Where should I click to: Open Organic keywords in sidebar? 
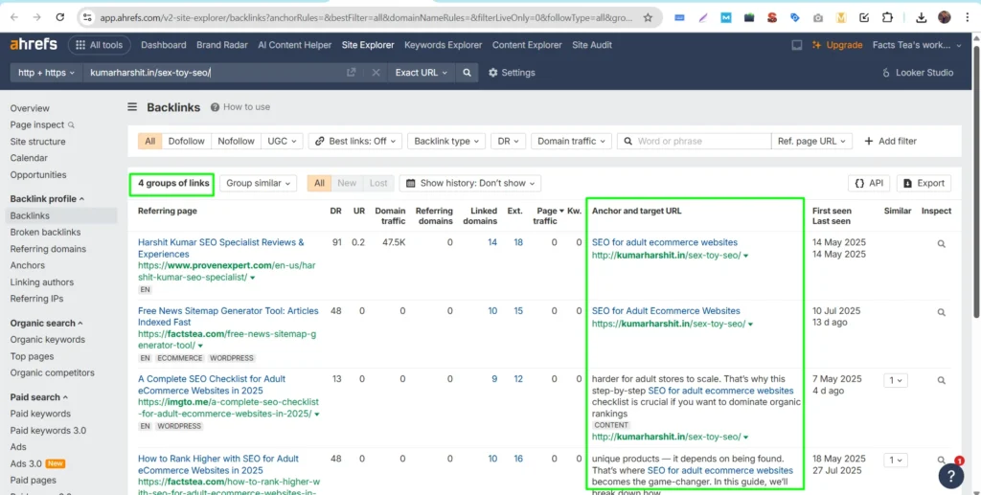(x=48, y=339)
